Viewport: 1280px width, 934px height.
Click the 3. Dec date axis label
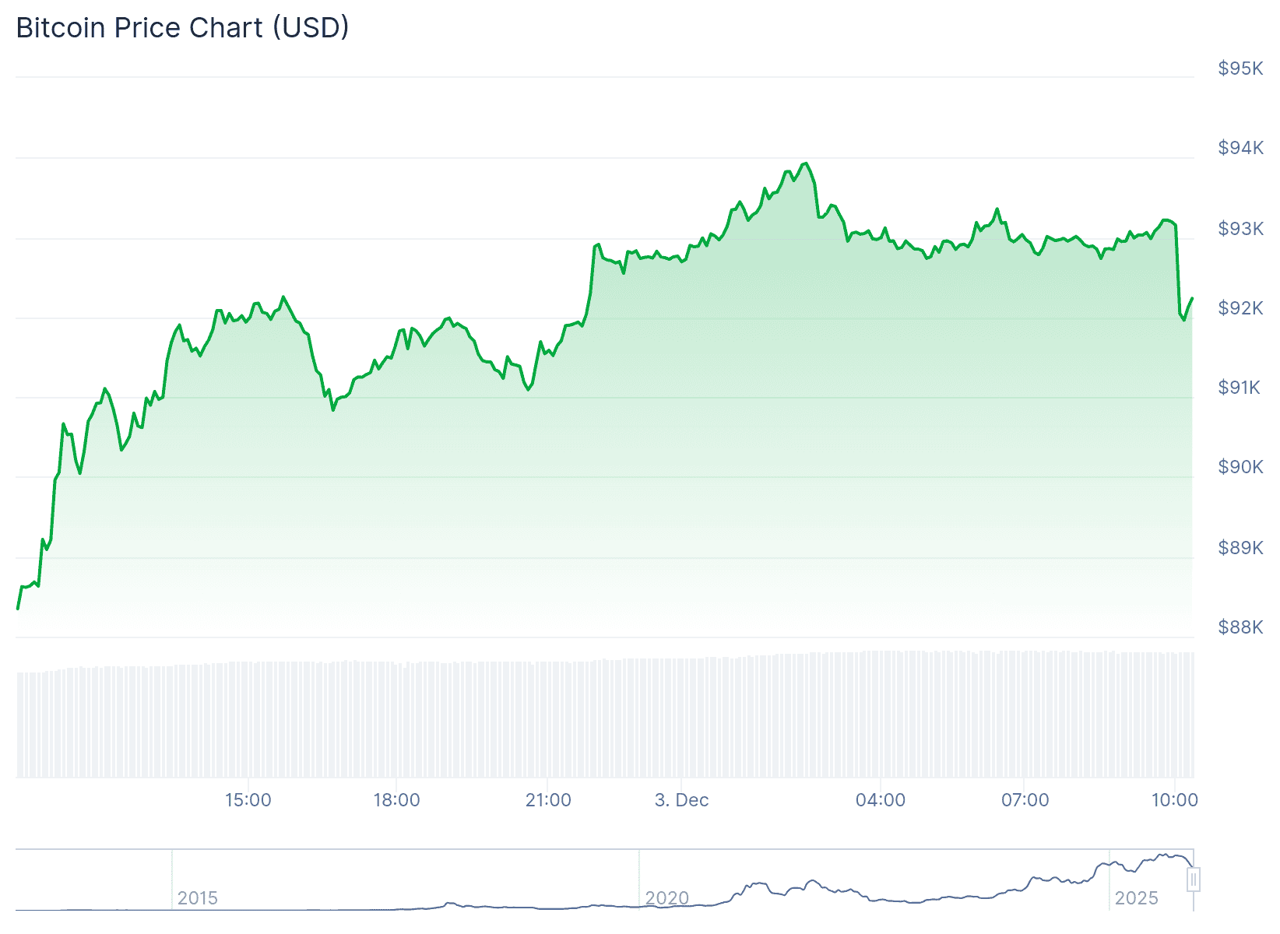681,800
